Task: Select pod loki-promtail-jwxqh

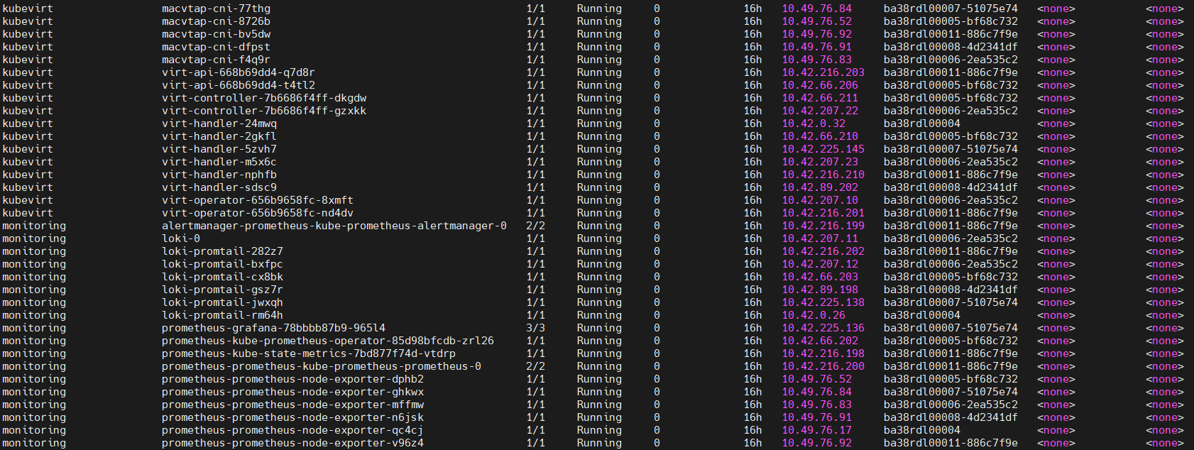Action: [222, 302]
